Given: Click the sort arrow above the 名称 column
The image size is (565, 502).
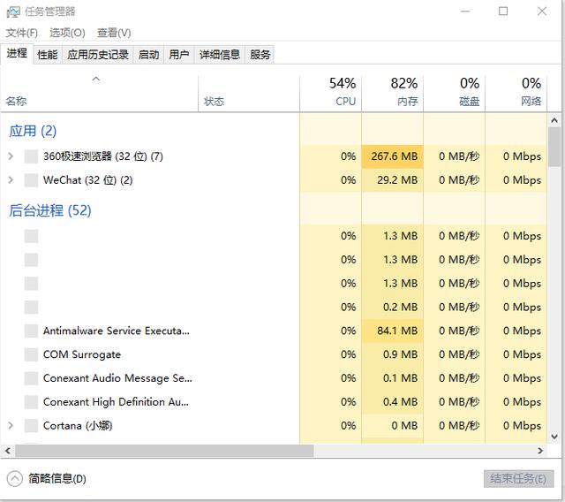Looking at the screenshot, I should [x=96, y=79].
